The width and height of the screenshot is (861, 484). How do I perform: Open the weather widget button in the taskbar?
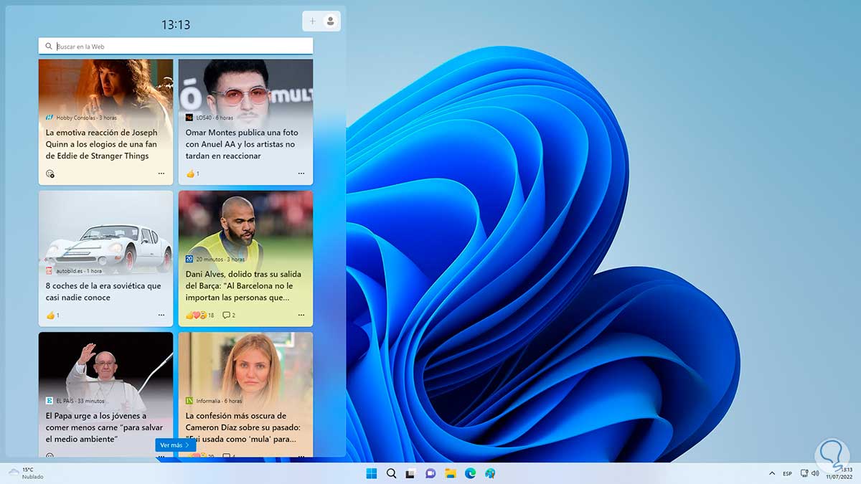(27, 473)
